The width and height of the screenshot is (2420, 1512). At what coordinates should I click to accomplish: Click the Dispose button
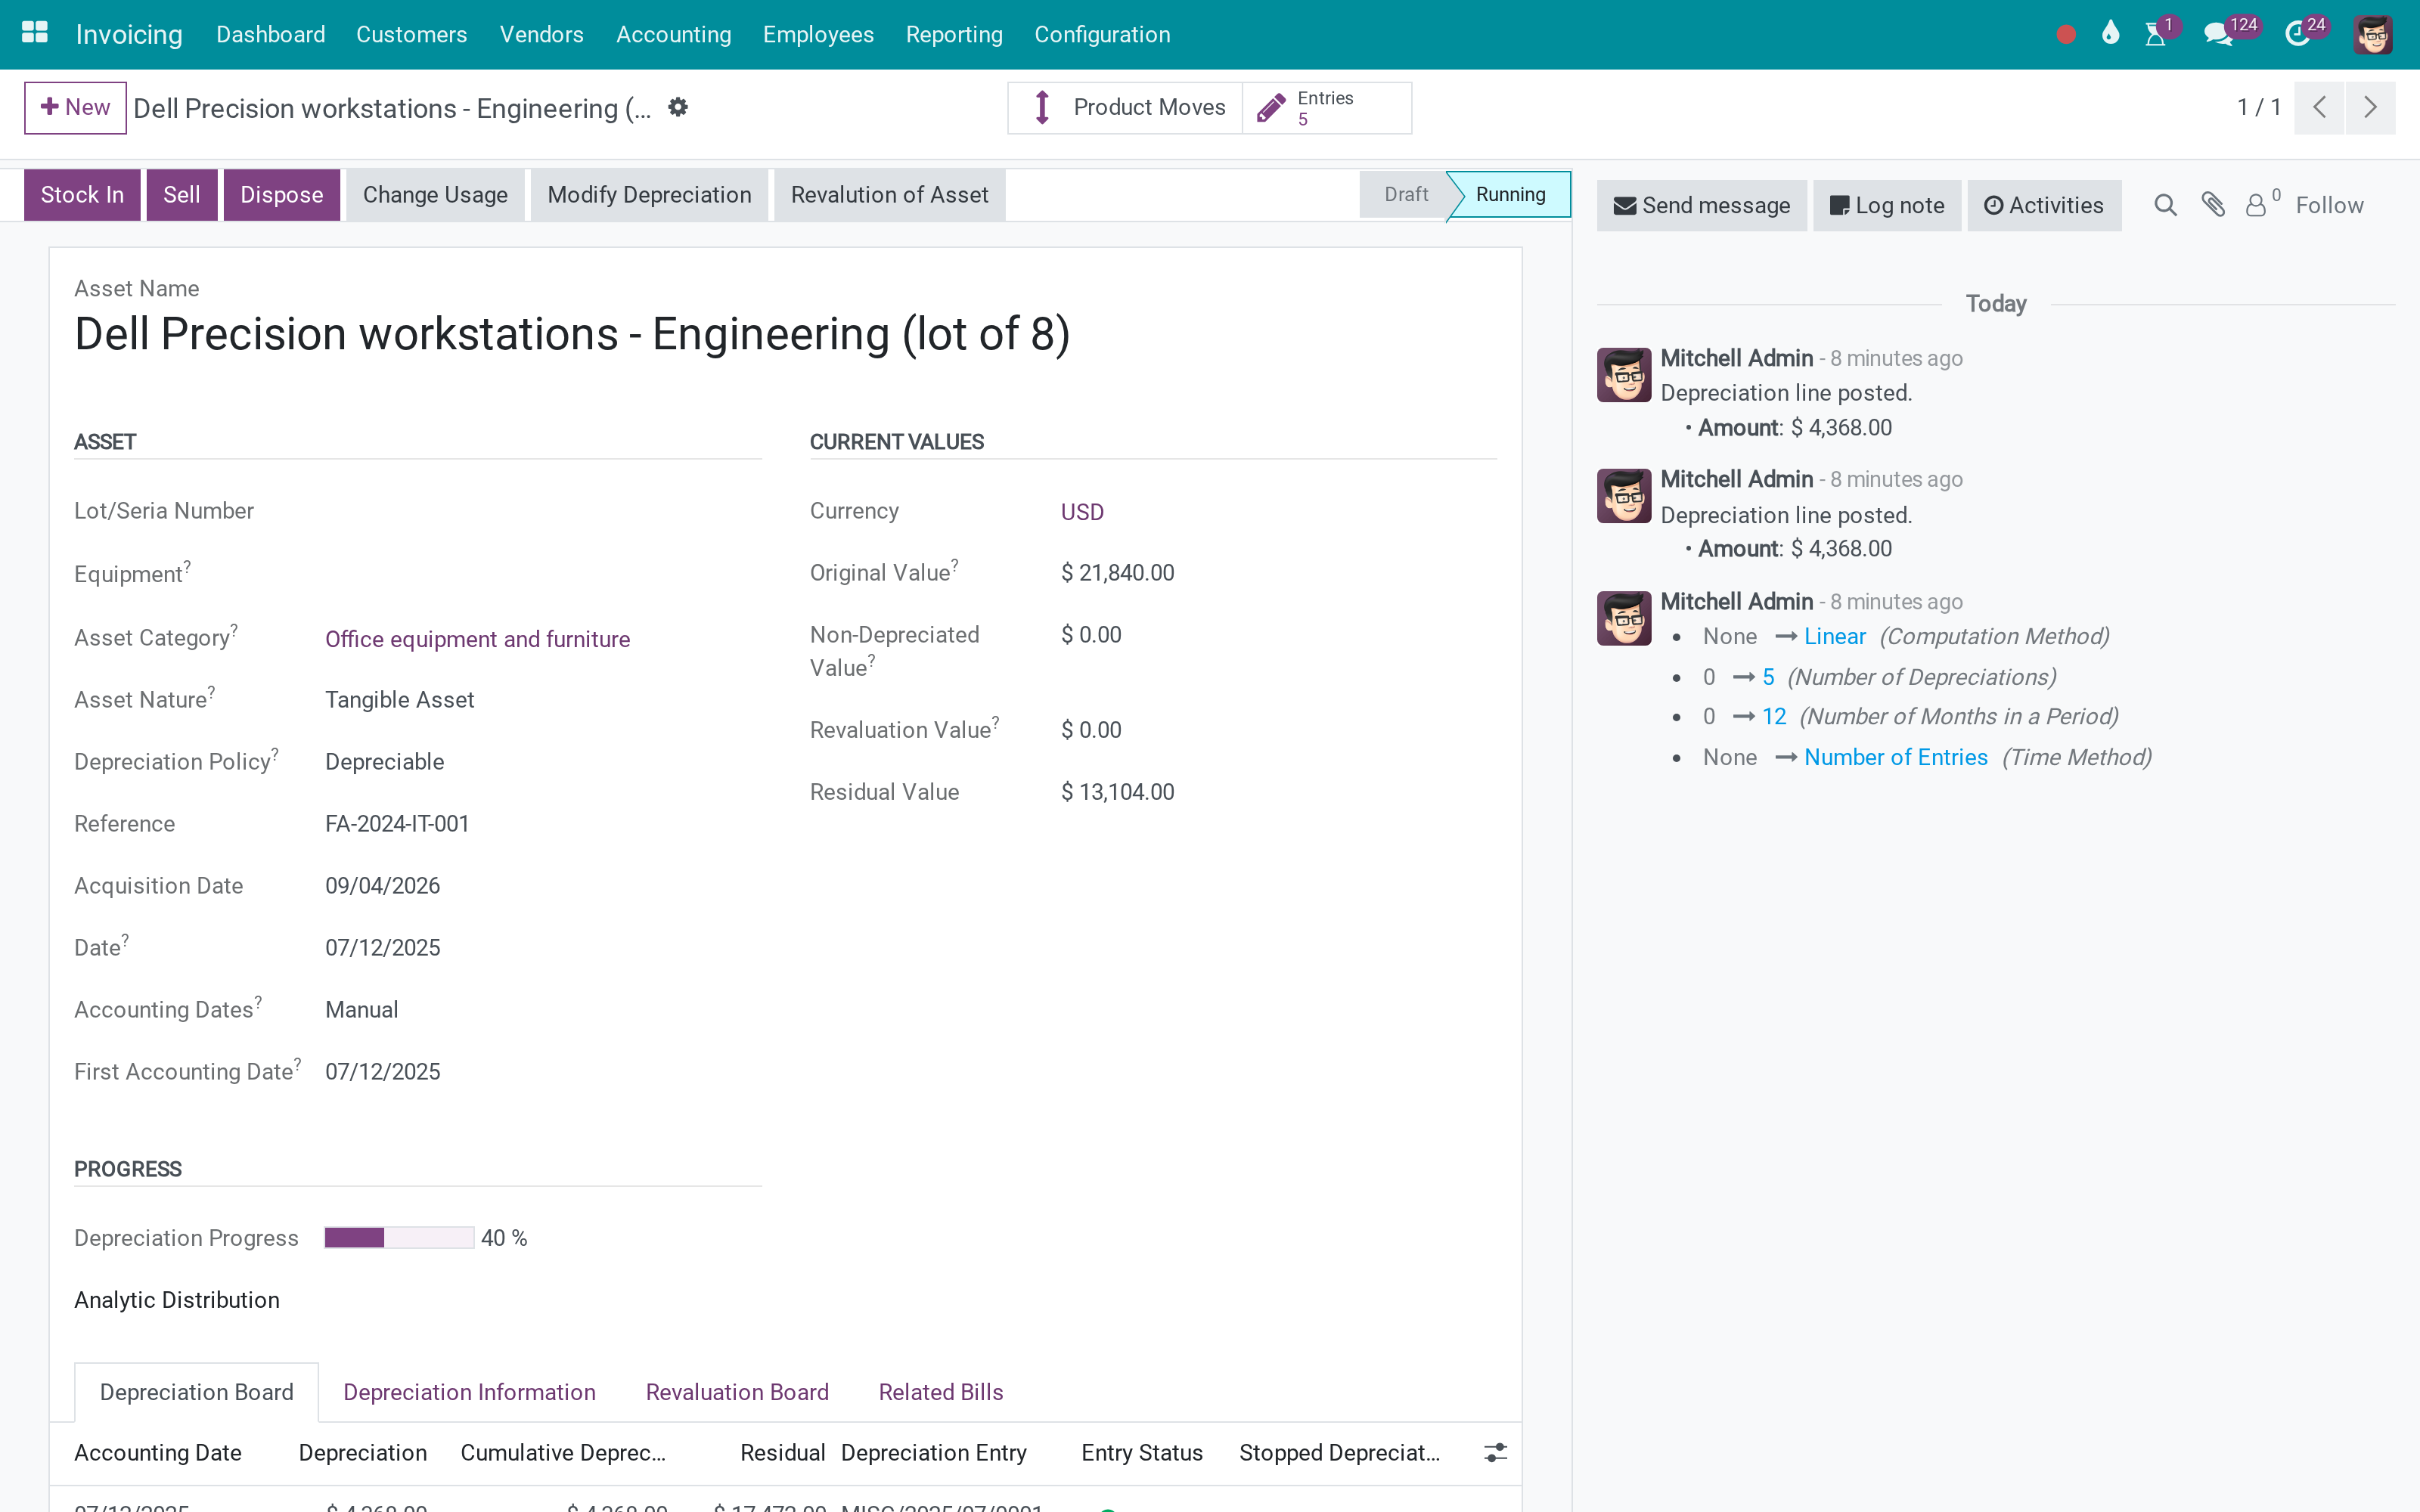coord(282,195)
